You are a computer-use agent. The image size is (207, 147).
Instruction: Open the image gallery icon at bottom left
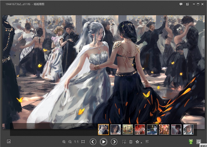click(9, 141)
